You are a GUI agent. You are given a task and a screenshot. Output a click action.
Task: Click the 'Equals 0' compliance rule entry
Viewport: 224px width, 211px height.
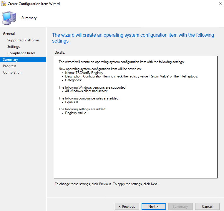pos(72,102)
